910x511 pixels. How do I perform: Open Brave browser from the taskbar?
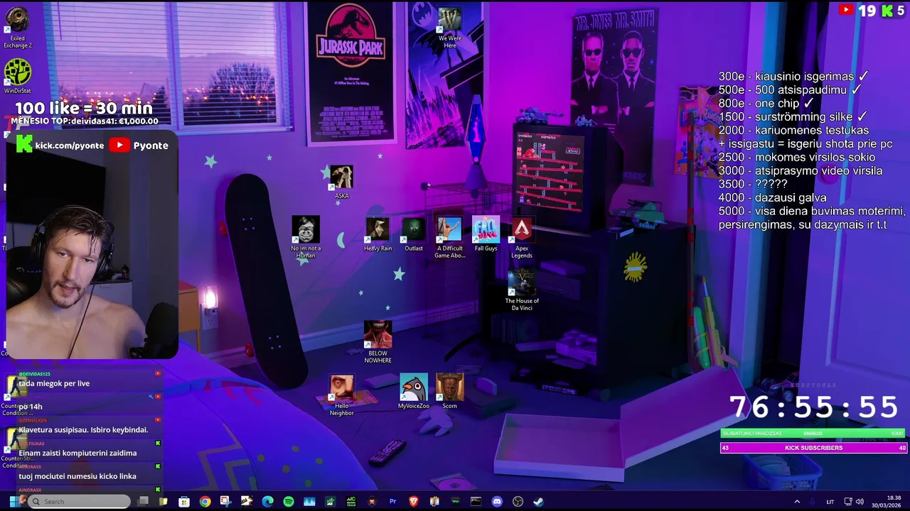pos(414,502)
